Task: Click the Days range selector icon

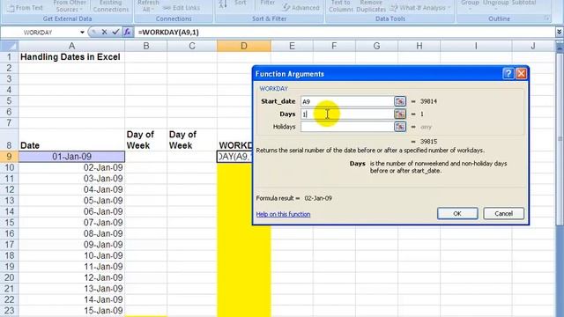Action: point(400,114)
